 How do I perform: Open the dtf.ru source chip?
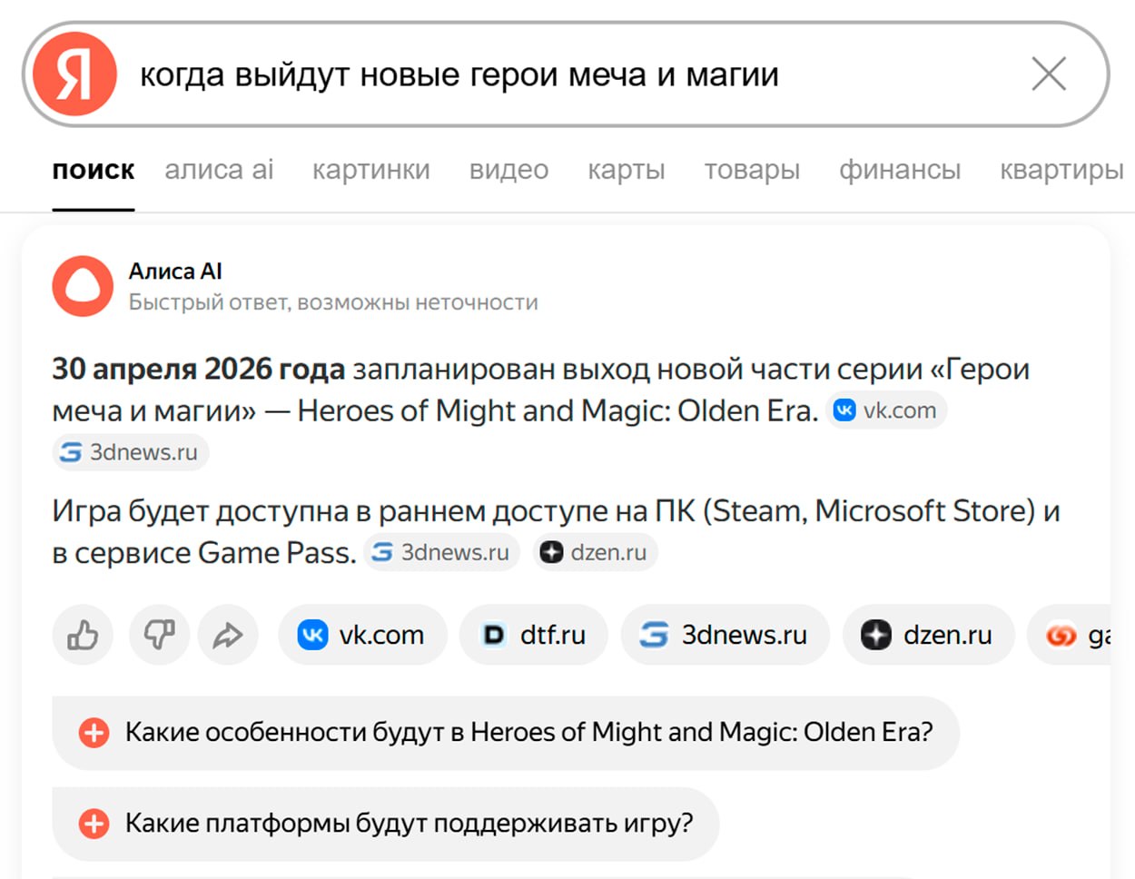click(533, 635)
